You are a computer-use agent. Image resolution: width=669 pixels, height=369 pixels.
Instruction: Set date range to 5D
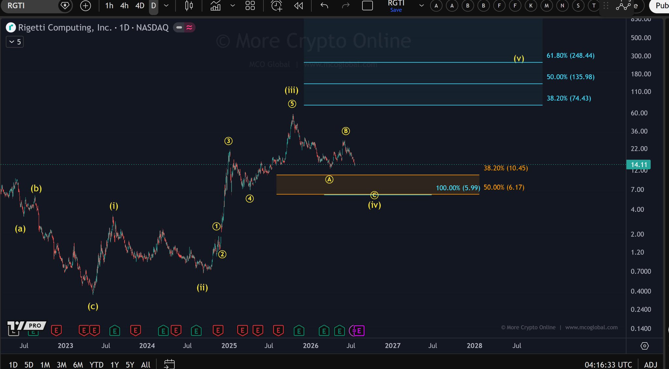click(x=29, y=364)
